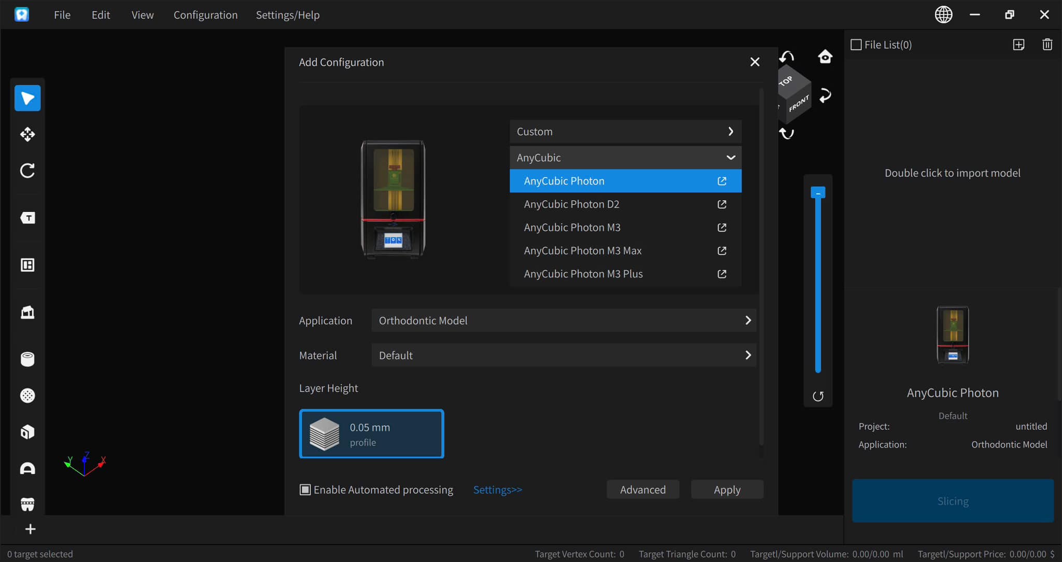Open the Application dropdown Orthodontic Model
This screenshot has width=1062, height=562.
564,320
